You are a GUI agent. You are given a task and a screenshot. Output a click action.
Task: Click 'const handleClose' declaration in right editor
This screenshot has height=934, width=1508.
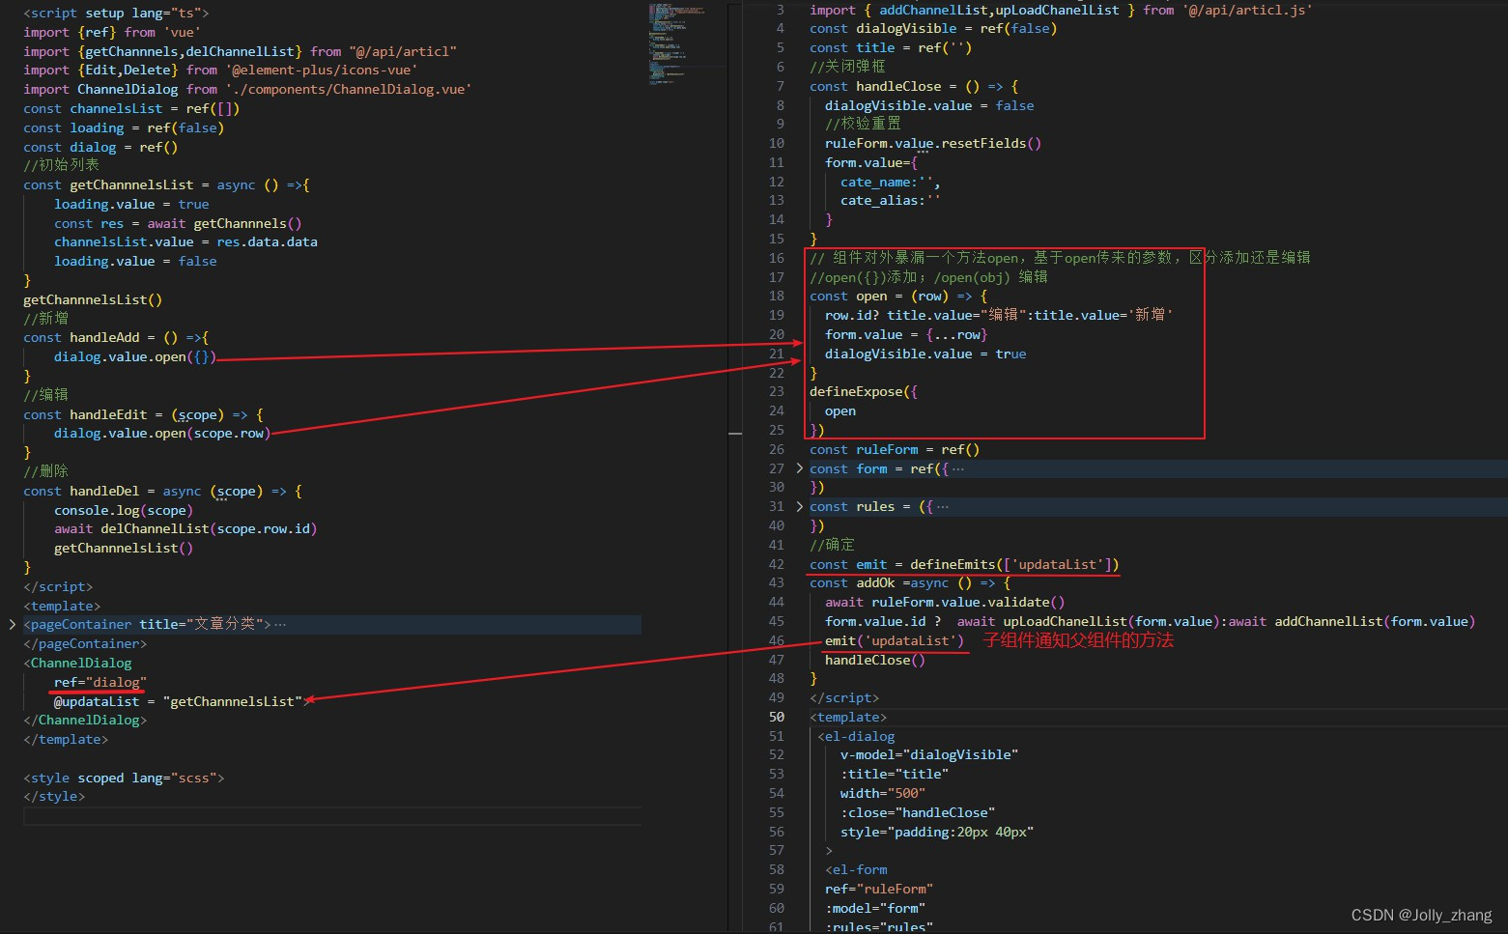914,86
